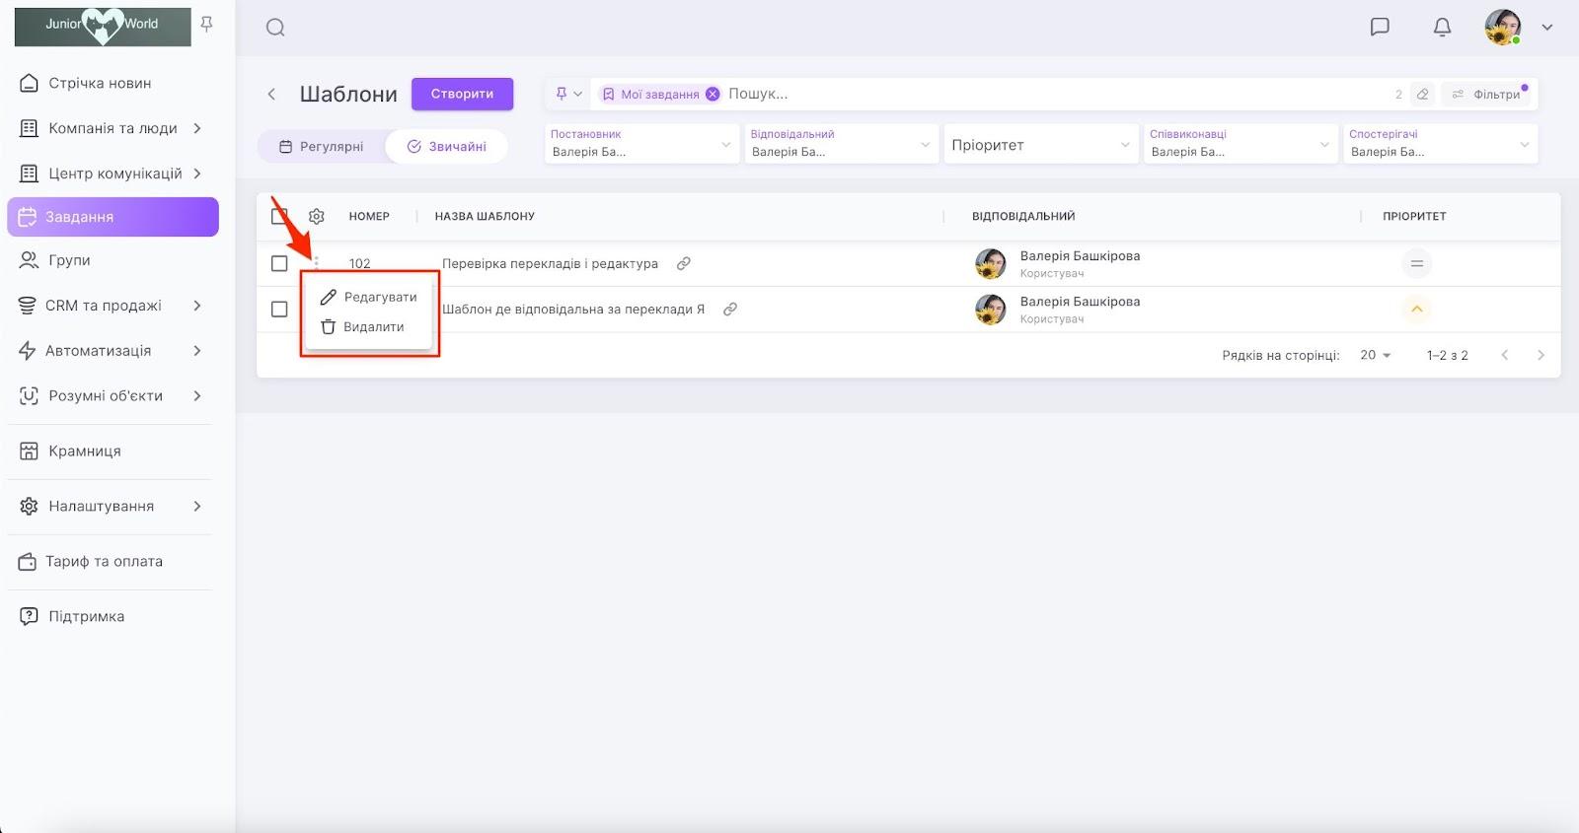Image resolution: width=1579 pixels, height=833 pixels.
Task: Click the search magnifier icon in top bar
Action: [275, 28]
